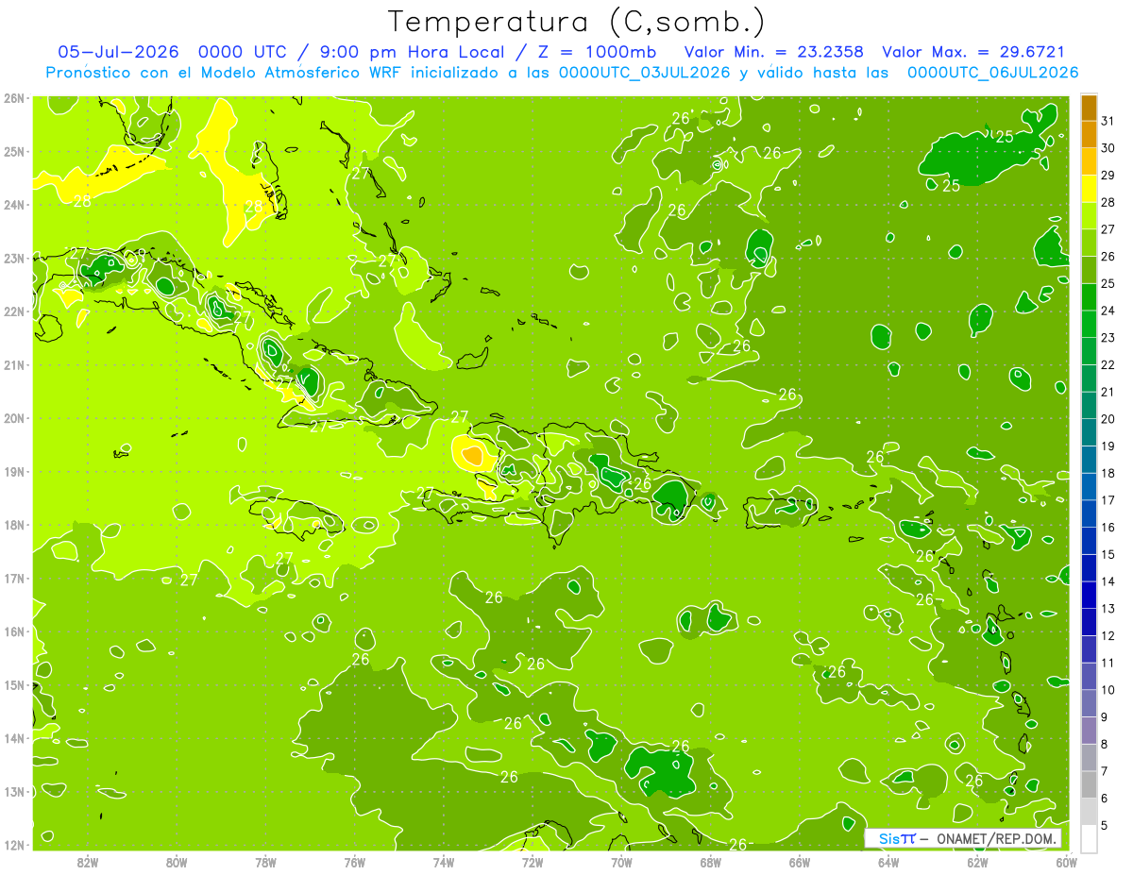Click the "12N" latitude axis label
The height and width of the screenshot is (875, 1133).
coord(14,845)
